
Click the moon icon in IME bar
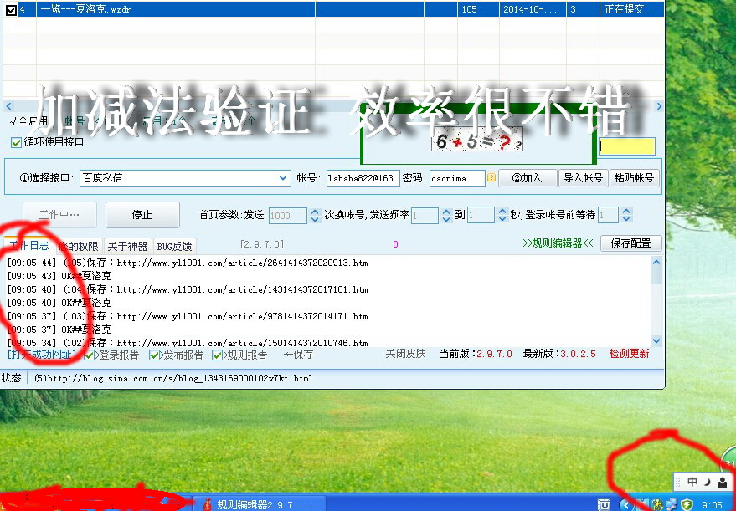point(706,483)
